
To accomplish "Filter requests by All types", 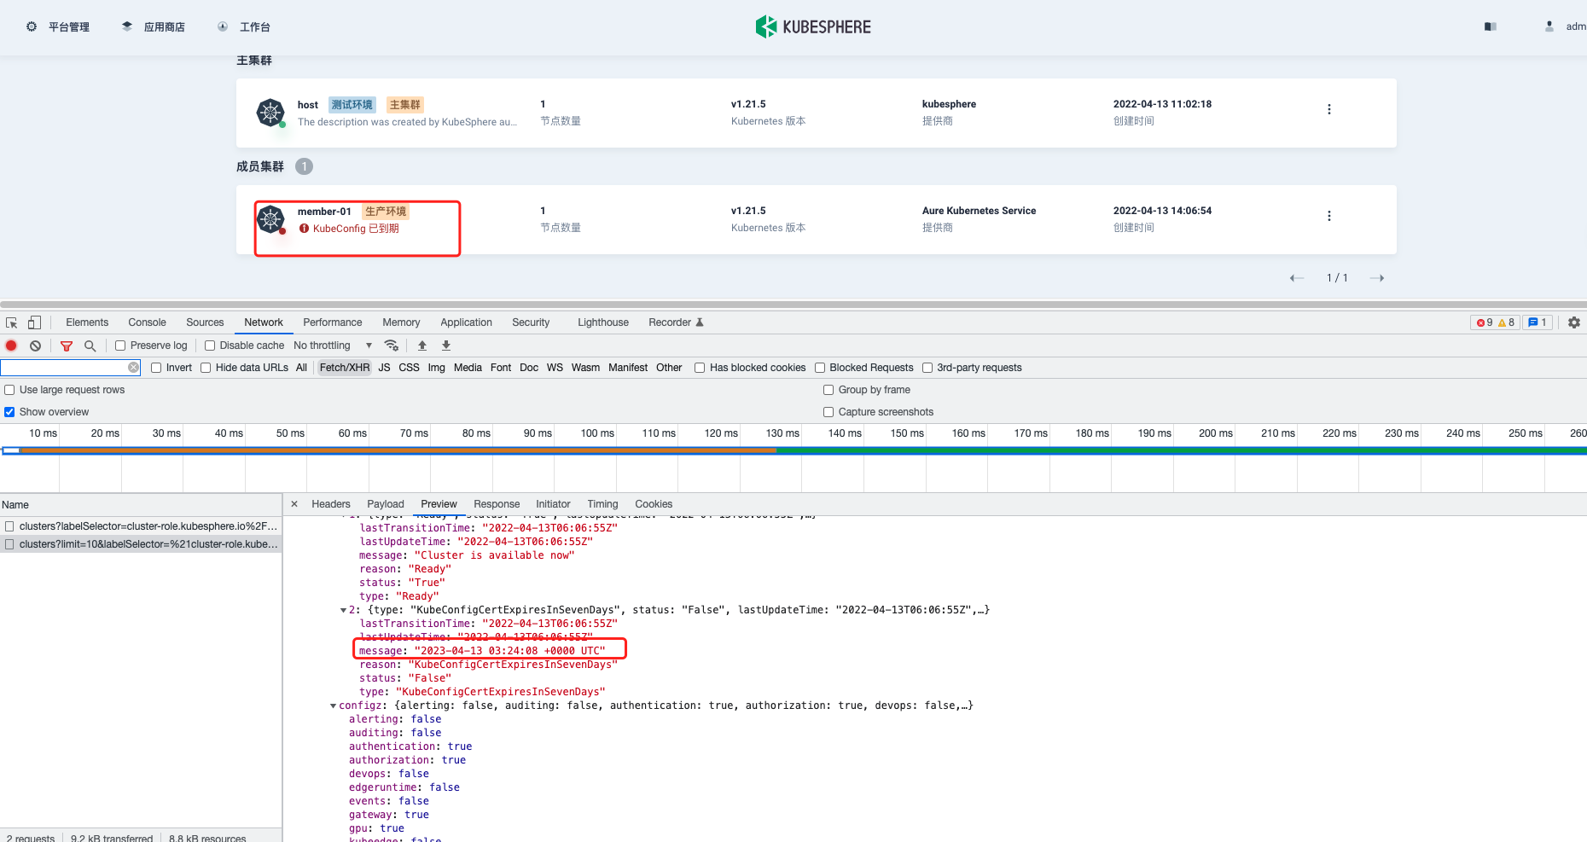I will click(x=301, y=368).
